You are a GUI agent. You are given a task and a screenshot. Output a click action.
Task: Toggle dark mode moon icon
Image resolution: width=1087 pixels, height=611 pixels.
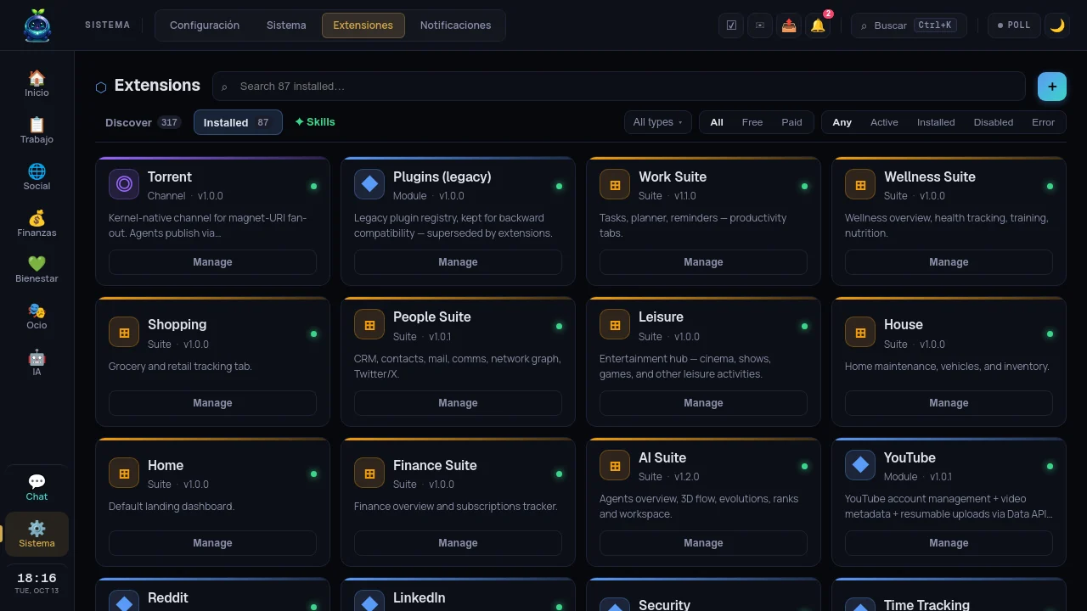tap(1057, 25)
